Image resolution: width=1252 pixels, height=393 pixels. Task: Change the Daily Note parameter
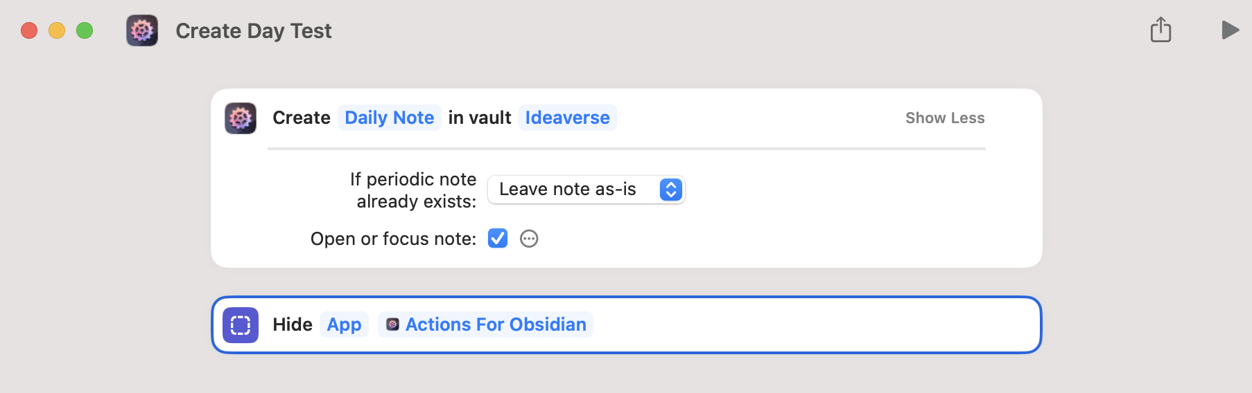389,118
